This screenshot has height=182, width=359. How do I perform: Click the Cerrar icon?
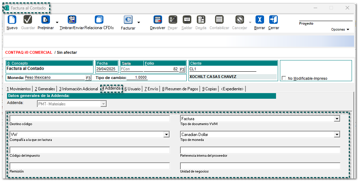pos(274,20)
